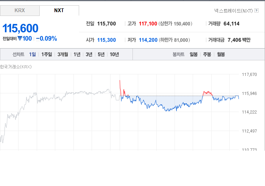Click the 115,946 axis label

click(x=249, y=93)
